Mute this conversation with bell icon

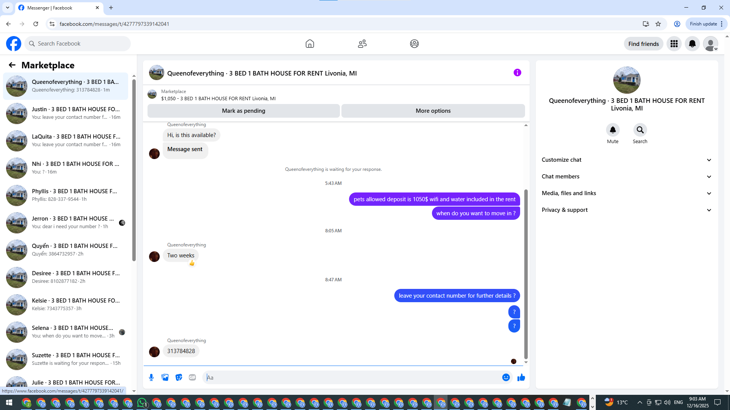(x=613, y=130)
